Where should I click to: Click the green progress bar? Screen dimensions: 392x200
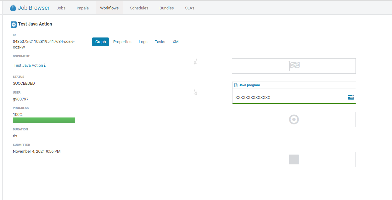(x=44, y=120)
